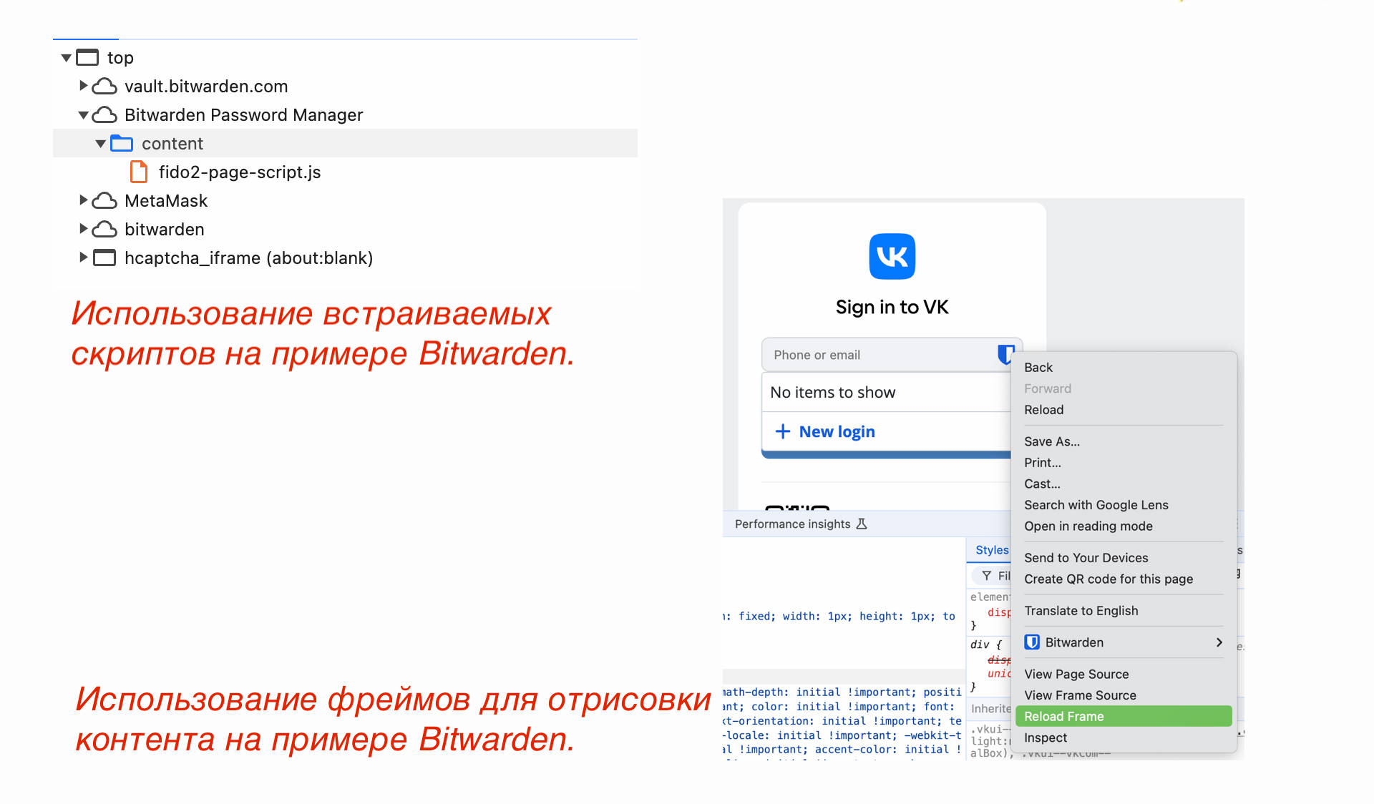Viewport: 1374px width, 804px height.
Task: Choose Reload Frame in context menu
Action: [x=1124, y=716]
